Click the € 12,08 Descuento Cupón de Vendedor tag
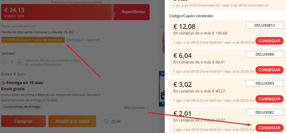Image resolution: width=286 pixels, height=133 pixels. (x=33, y=40)
